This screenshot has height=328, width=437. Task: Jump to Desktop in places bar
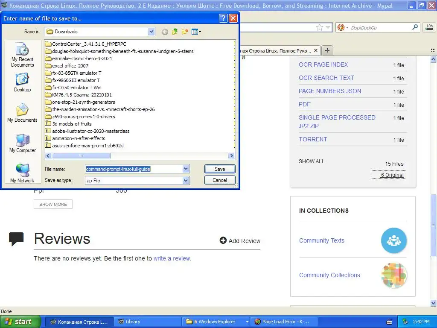(22, 82)
